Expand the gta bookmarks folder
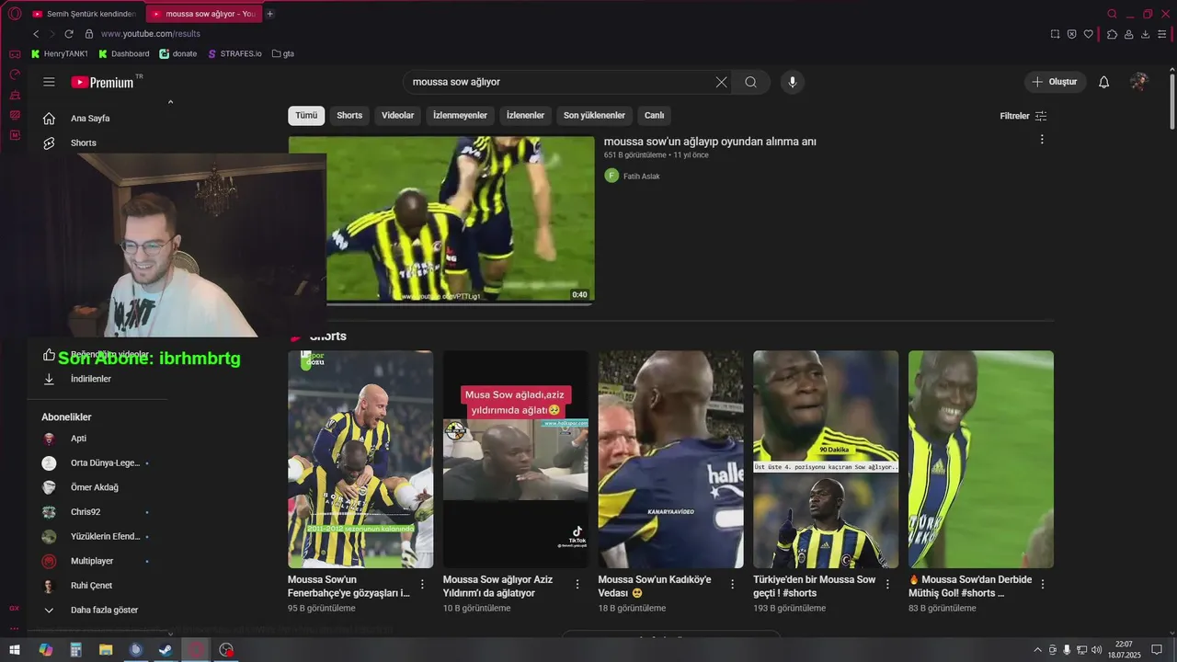The height and width of the screenshot is (662, 1177). pyautogui.click(x=283, y=54)
